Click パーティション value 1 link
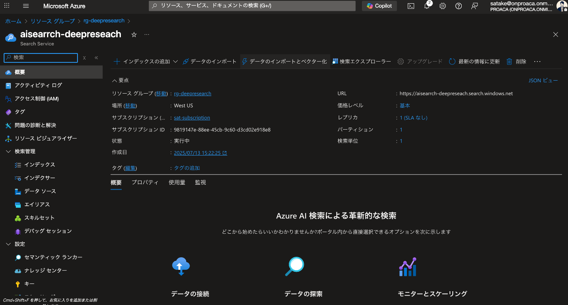This screenshot has height=305, width=568. click(x=401, y=130)
